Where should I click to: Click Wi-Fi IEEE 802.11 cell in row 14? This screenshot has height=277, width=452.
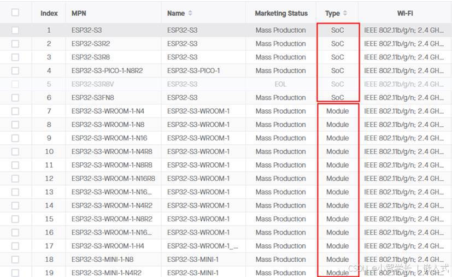point(404,205)
